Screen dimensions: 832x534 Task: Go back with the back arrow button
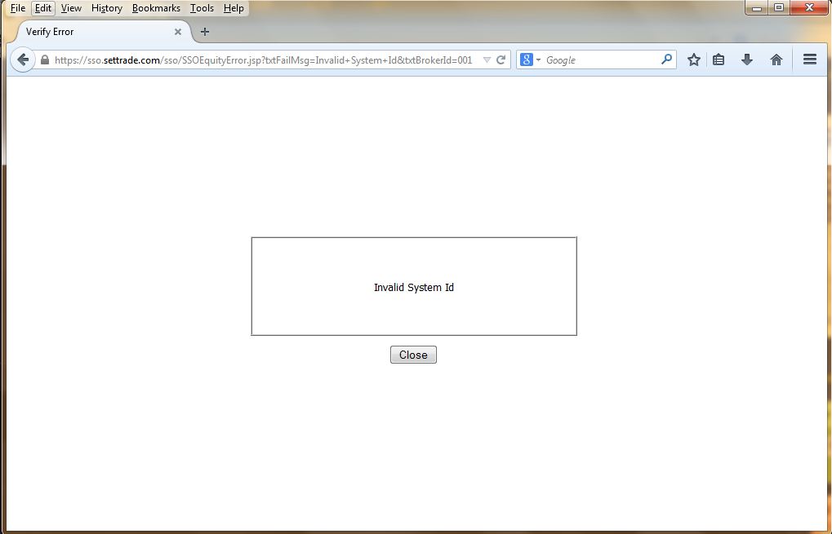22,60
